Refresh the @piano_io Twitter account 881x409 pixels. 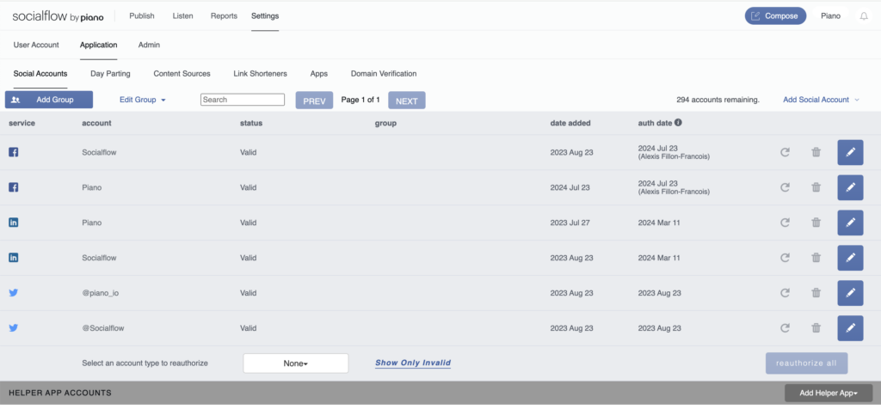785,293
